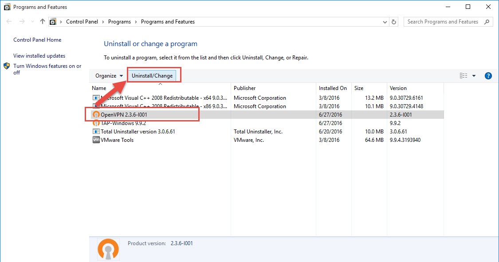Select Control Panel breadcrumb
Image resolution: width=499 pixels, height=262 pixels.
[82, 22]
